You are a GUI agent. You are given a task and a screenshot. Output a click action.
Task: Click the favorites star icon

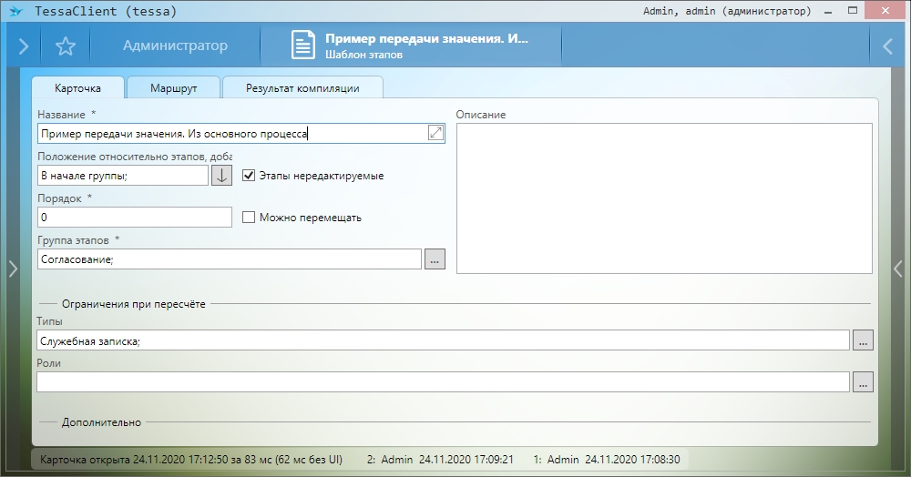coord(66,46)
